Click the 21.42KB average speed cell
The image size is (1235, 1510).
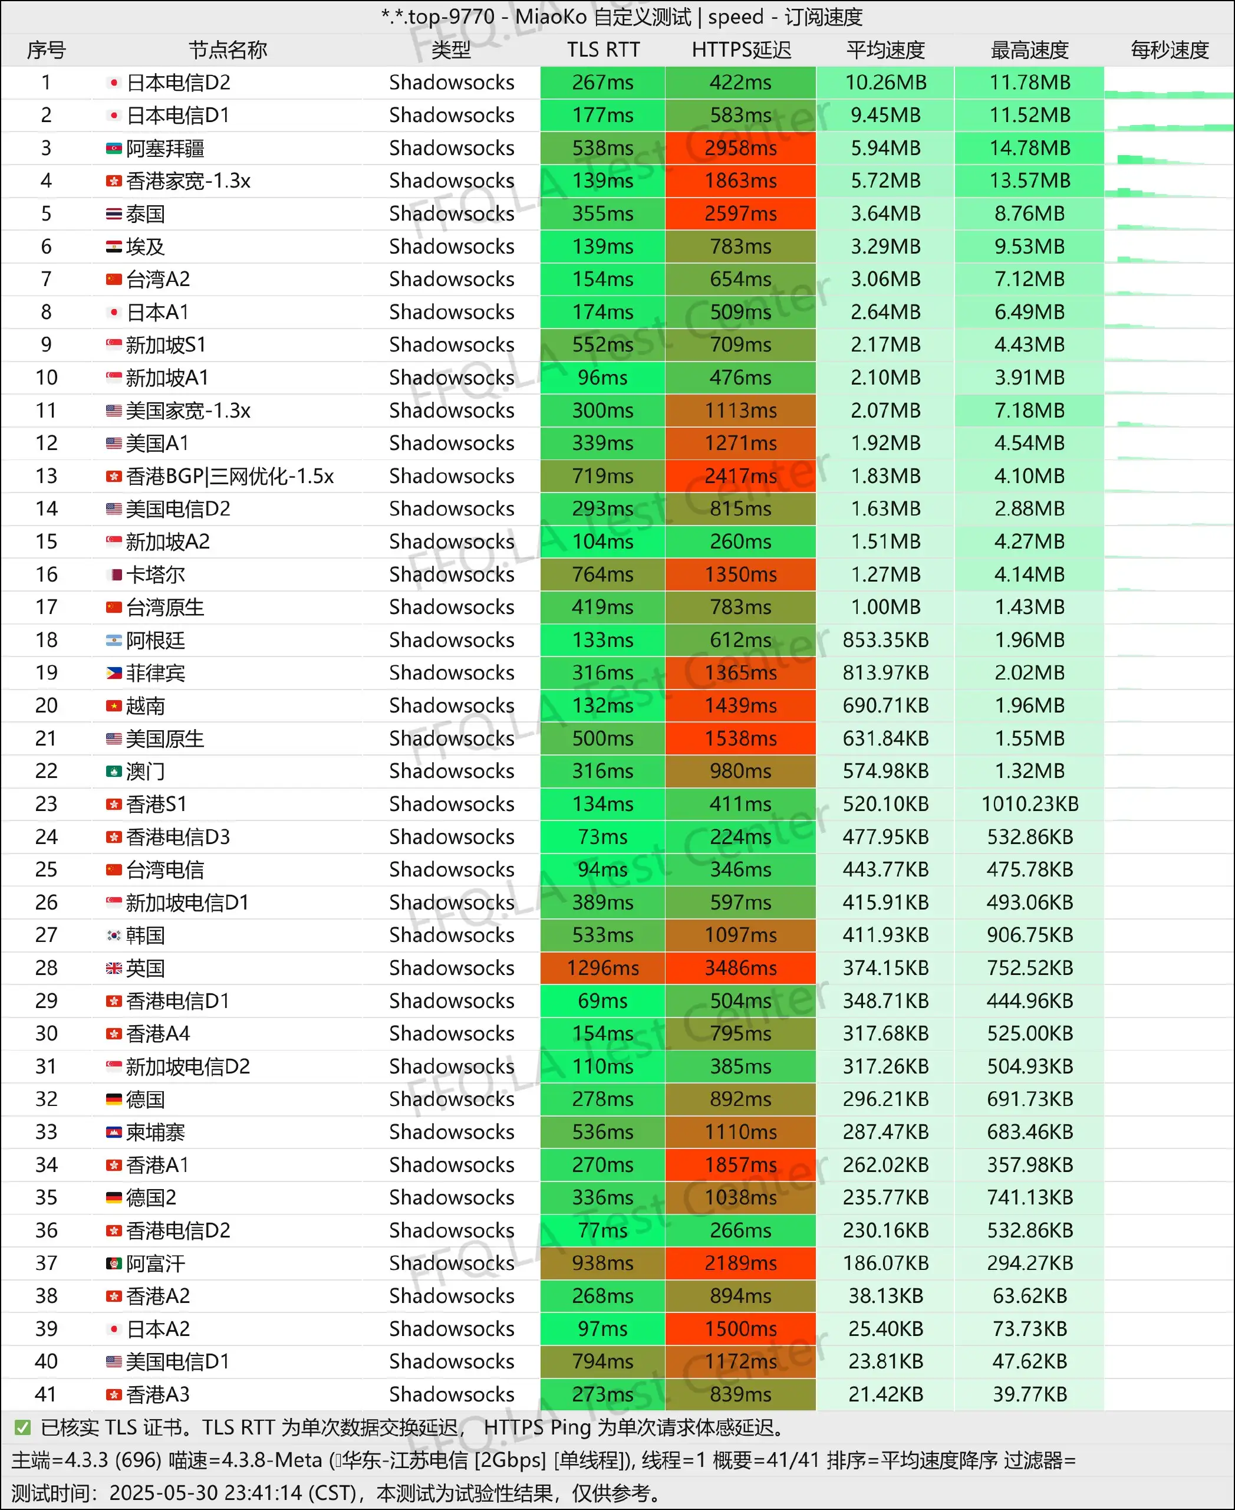coord(885,1394)
